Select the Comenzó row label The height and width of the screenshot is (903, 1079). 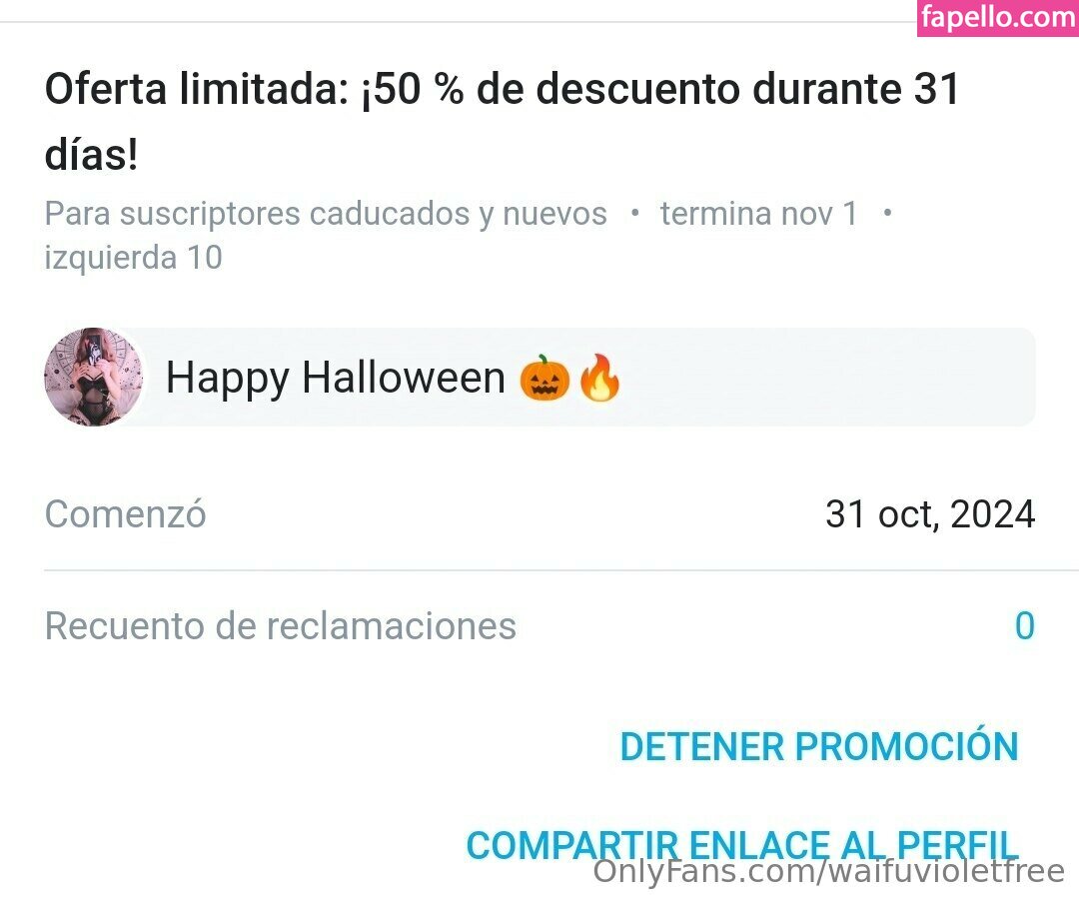click(125, 514)
